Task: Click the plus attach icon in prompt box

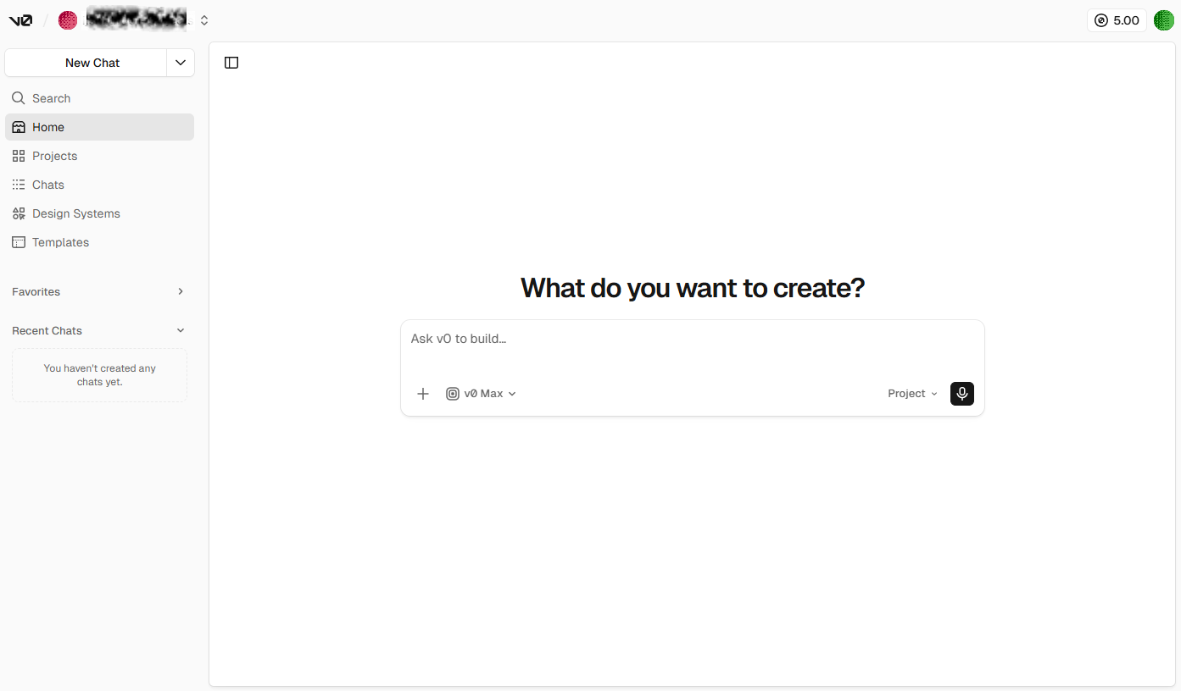Action: click(423, 394)
